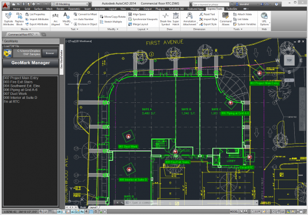This screenshot has height=215, width=308.
Task: Toggle the MODEL space status bar button
Action: coord(234,212)
